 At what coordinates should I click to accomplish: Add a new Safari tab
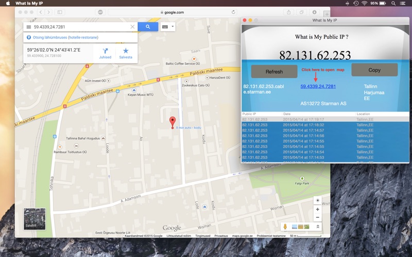[x=327, y=14]
